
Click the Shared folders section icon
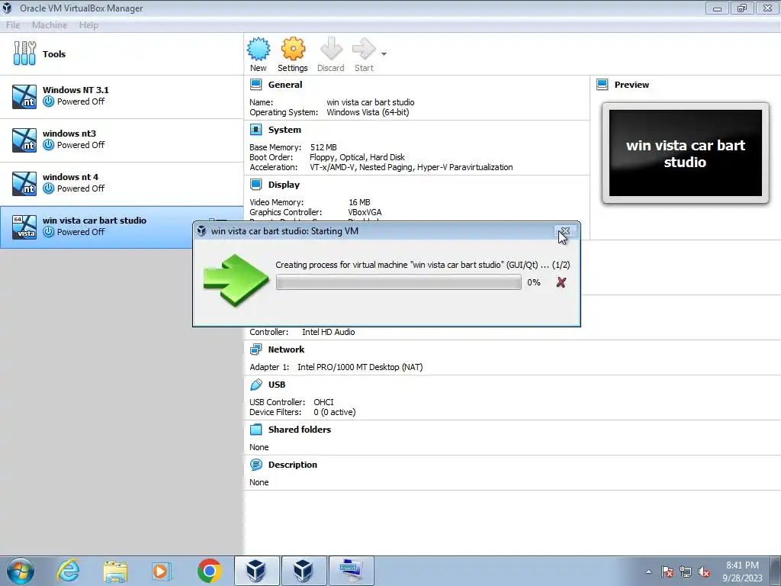point(256,430)
